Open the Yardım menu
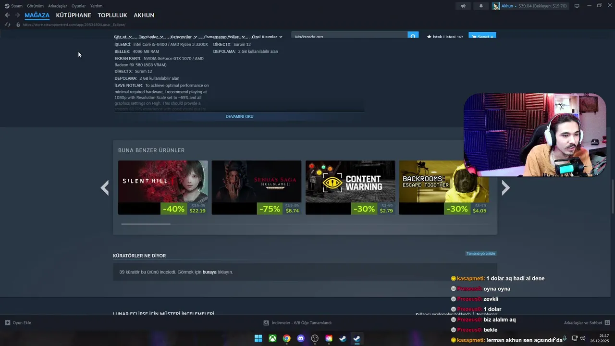The height and width of the screenshot is (346, 615). click(96, 6)
